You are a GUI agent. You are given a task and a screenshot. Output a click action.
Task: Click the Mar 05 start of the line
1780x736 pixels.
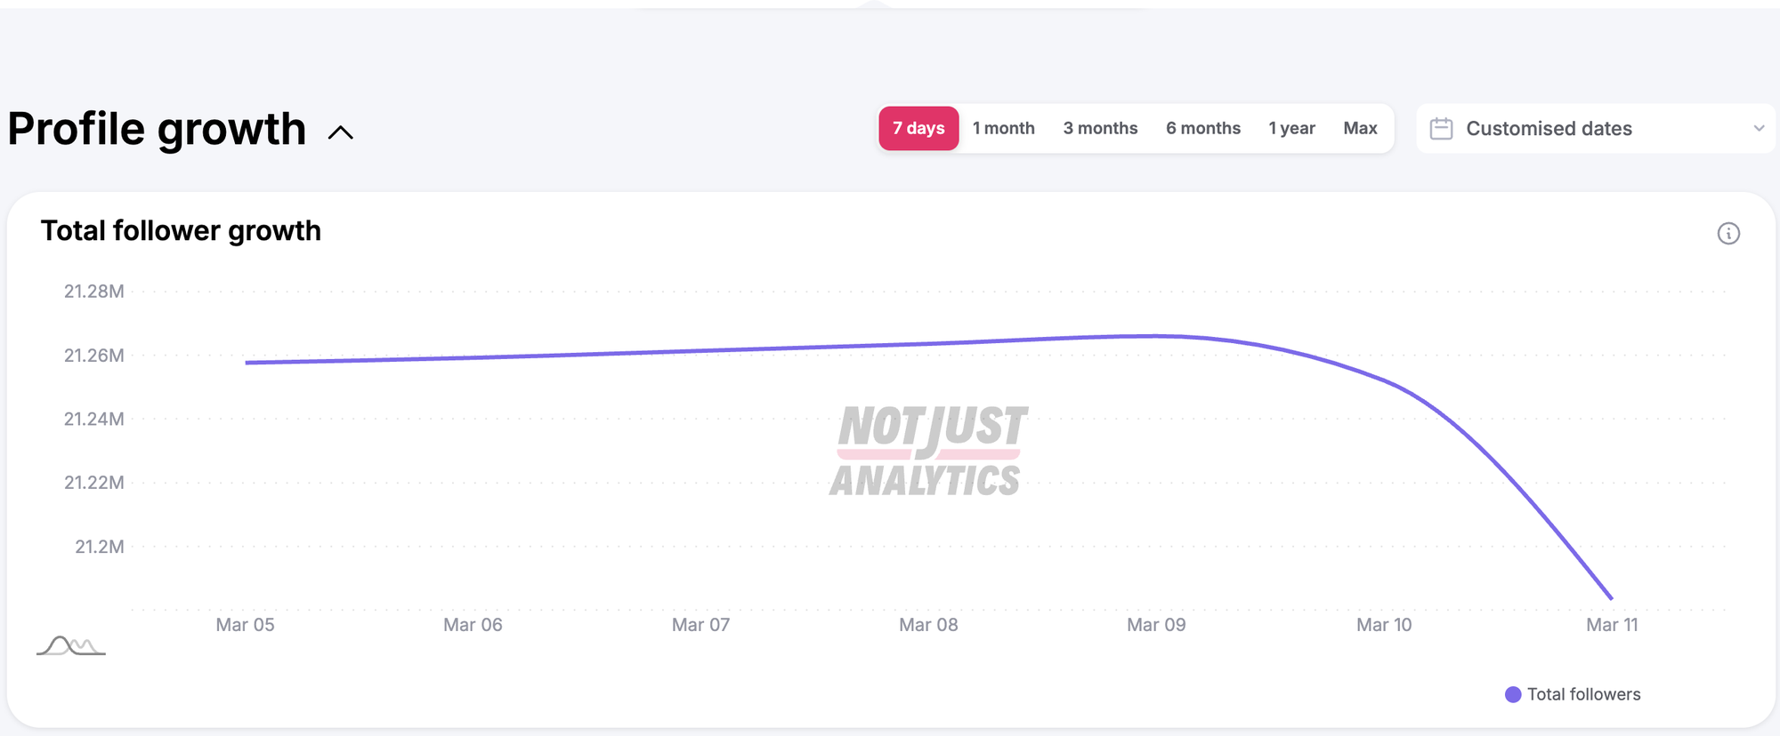[246, 363]
